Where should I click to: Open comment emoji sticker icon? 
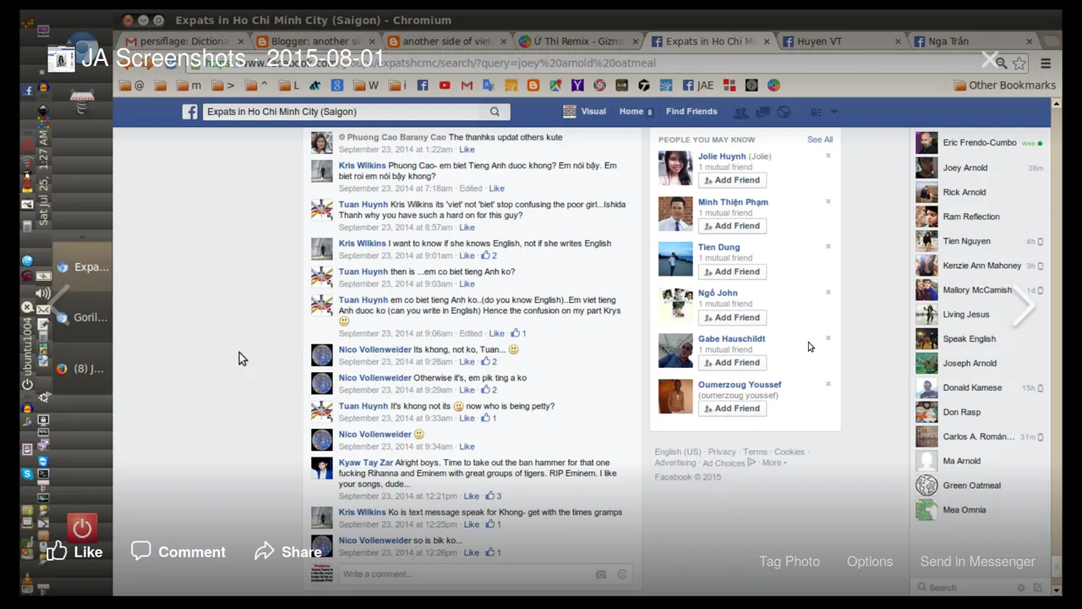(622, 574)
